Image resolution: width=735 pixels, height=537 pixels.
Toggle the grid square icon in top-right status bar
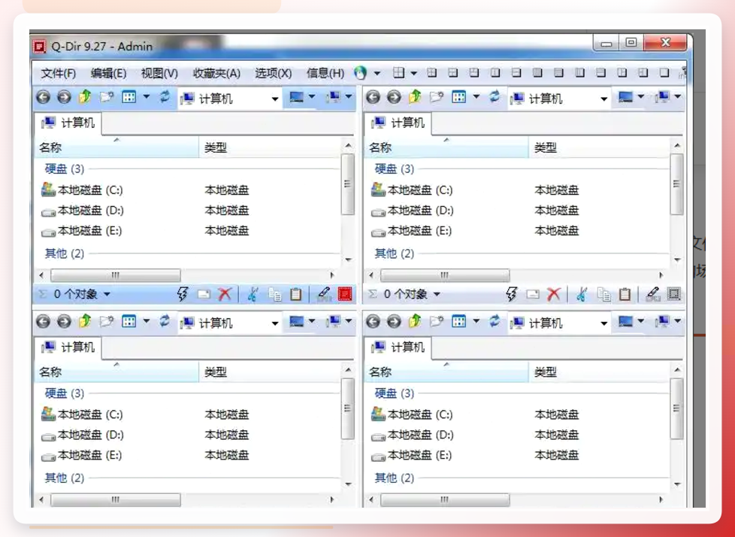[674, 294]
